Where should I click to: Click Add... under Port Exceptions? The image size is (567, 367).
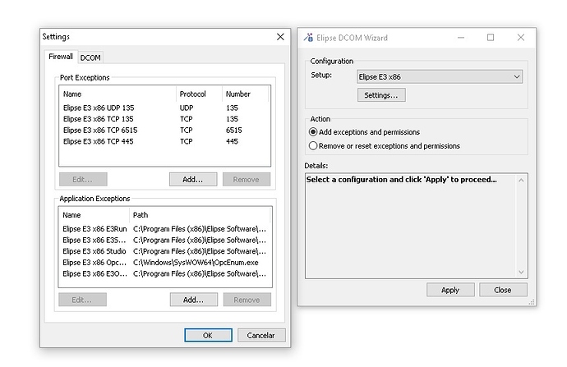[x=193, y=180]
